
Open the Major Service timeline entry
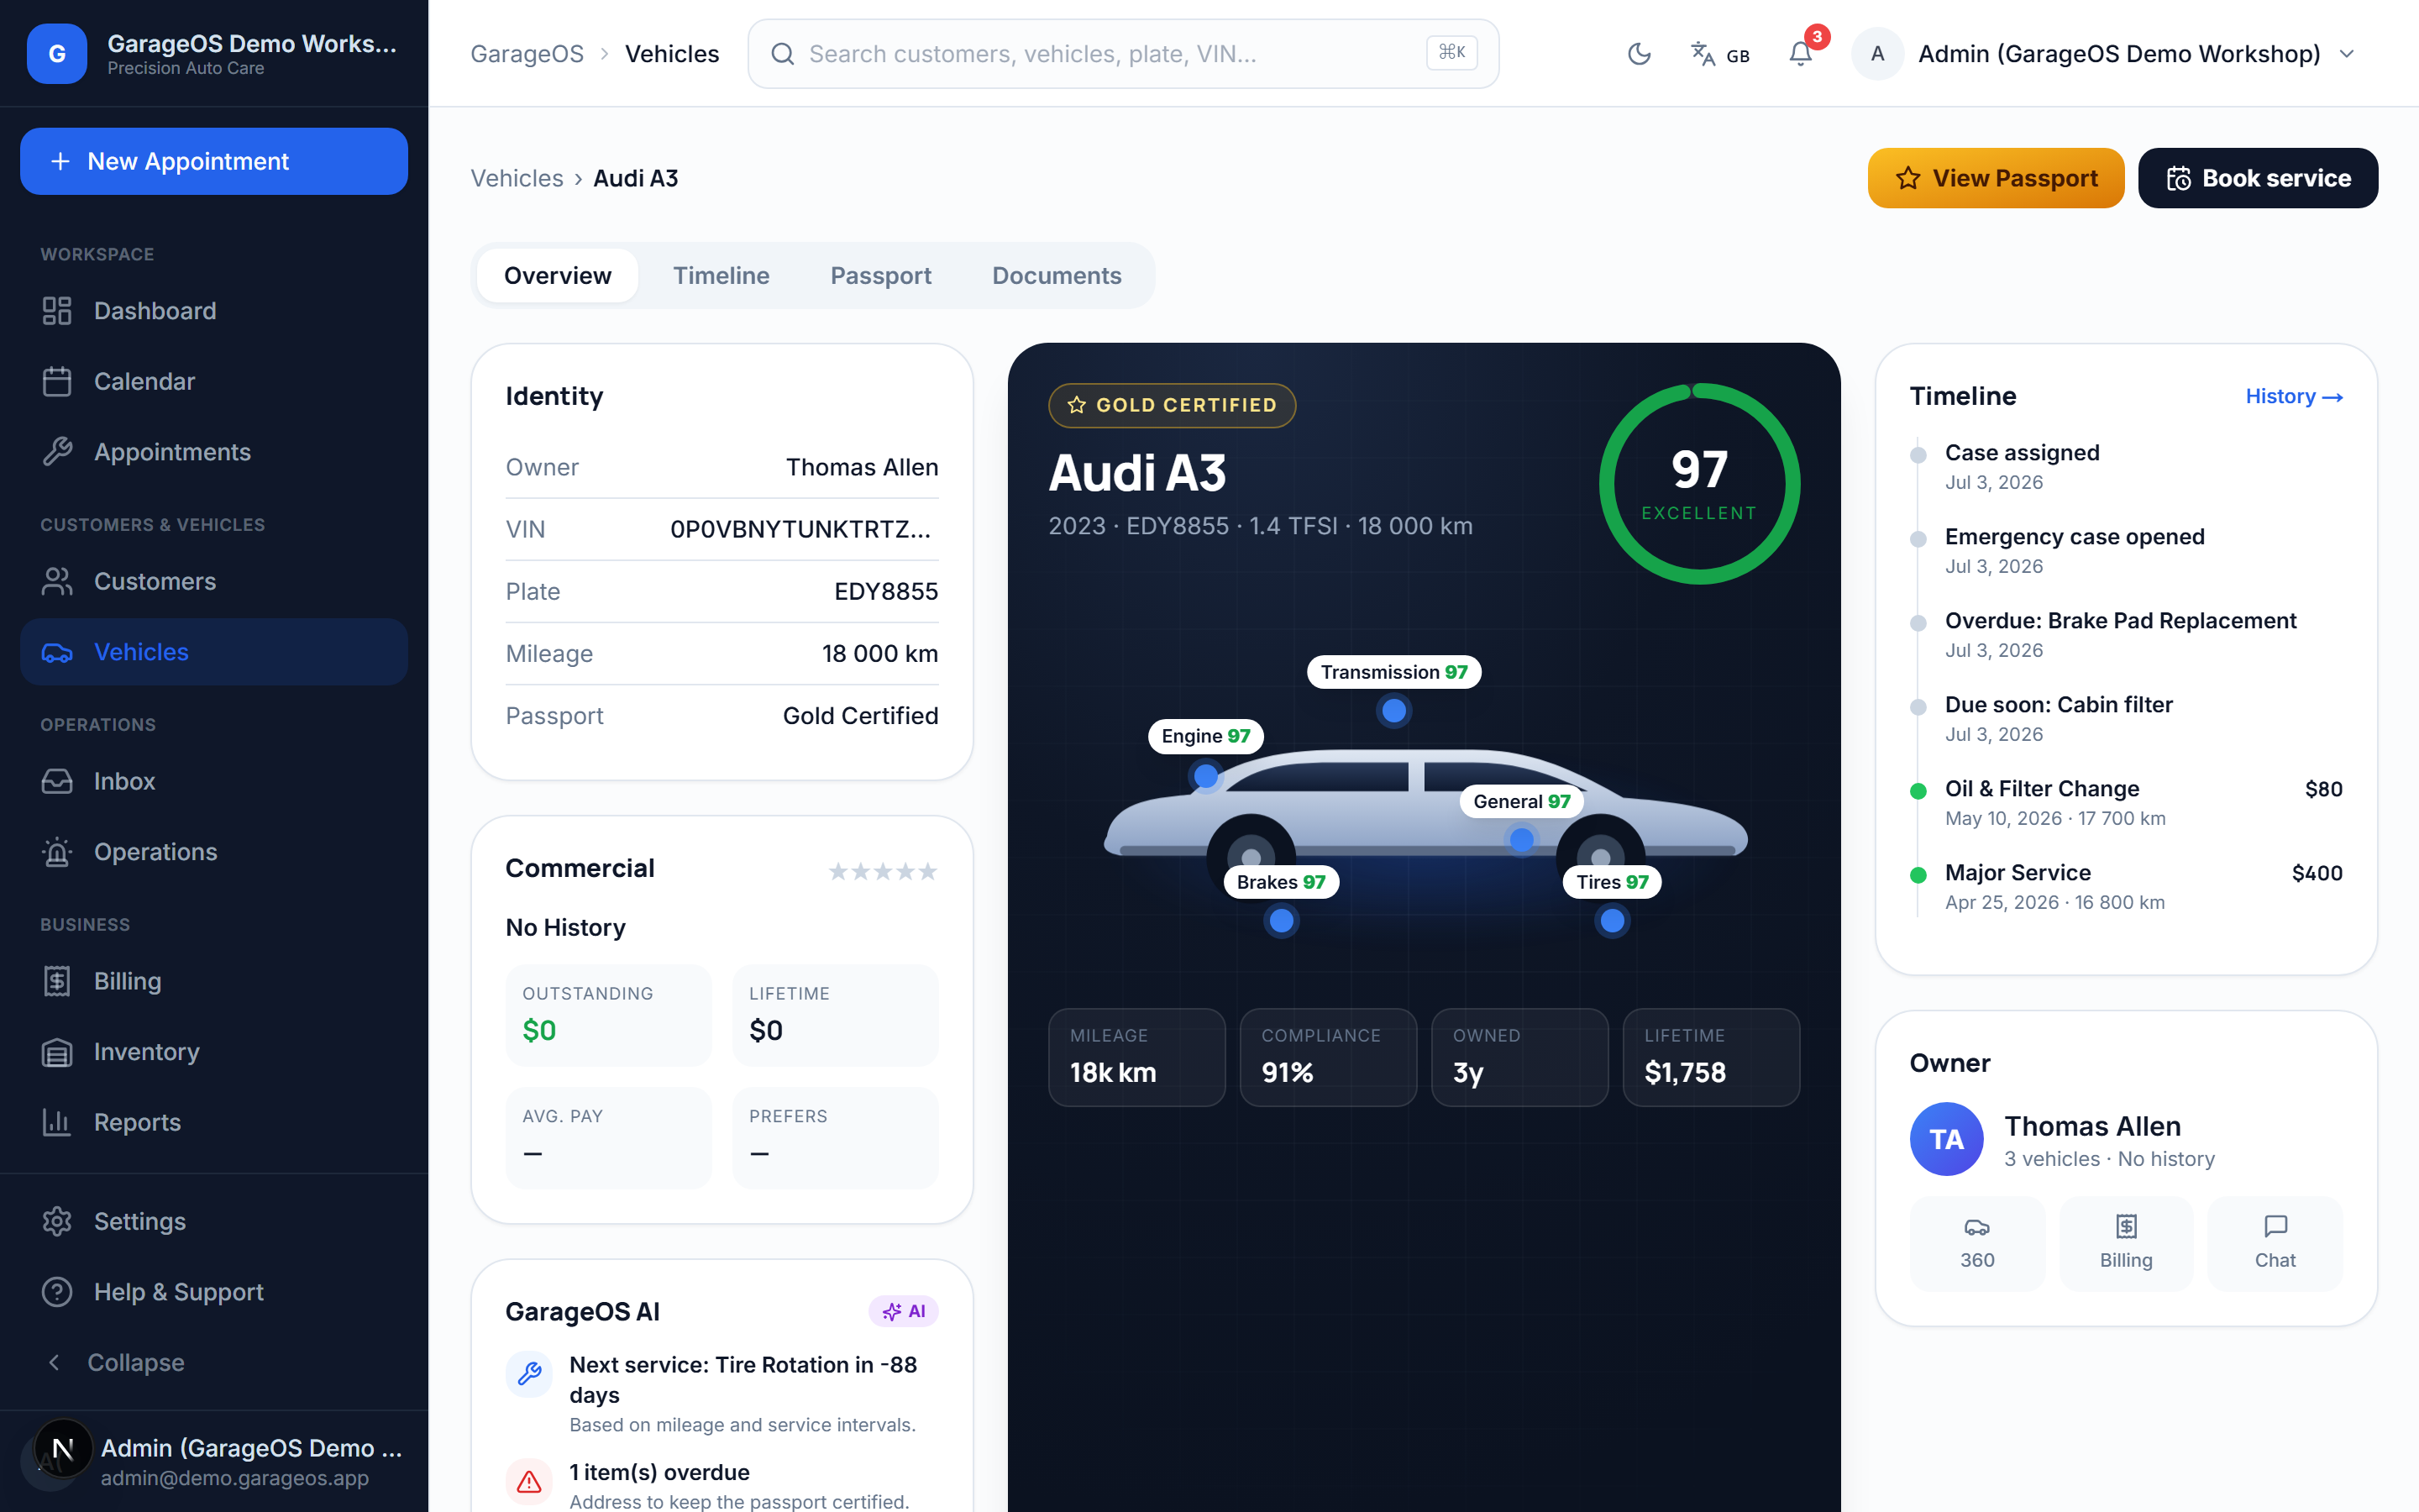2126,887
